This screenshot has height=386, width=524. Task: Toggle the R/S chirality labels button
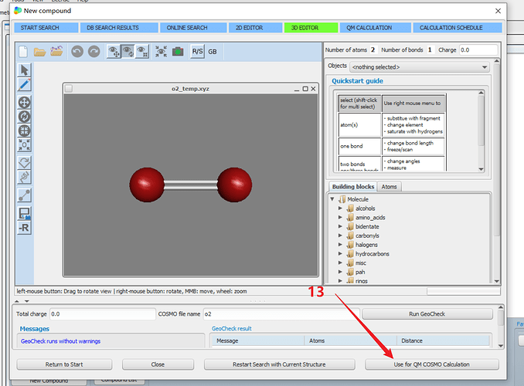[x=197, y=52]
